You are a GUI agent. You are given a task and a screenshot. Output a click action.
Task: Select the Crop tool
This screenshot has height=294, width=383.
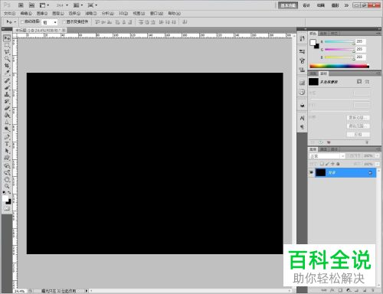[7, 66]
